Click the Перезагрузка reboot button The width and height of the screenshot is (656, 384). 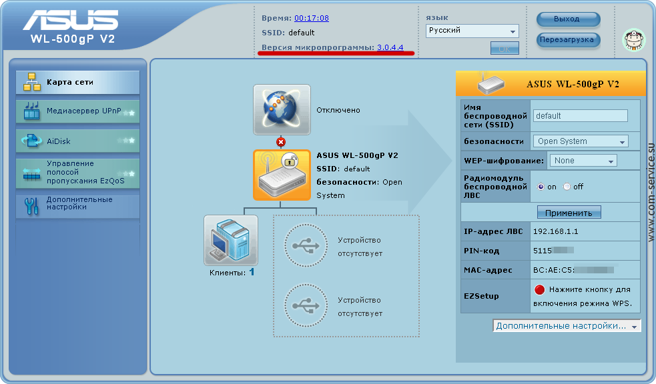click(568, 40)
